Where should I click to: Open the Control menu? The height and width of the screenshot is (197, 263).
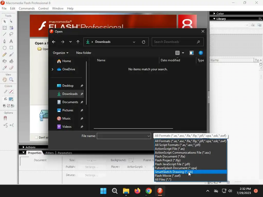pos(43,8)
